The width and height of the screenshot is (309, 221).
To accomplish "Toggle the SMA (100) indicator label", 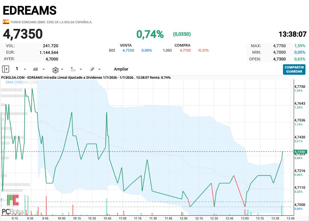I will (x=14, y=82).
